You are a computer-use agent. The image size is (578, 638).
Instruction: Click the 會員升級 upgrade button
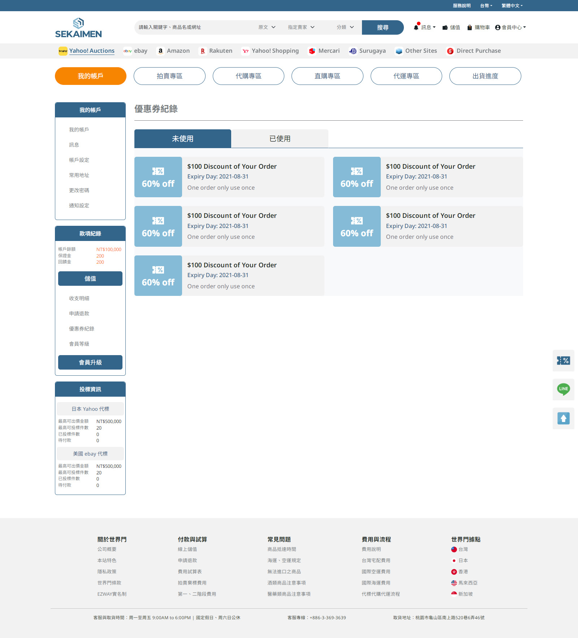[90, 362]
